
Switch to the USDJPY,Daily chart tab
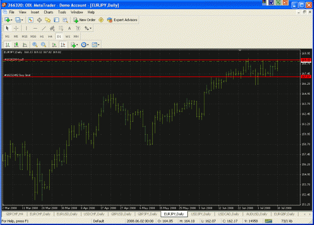click(x=201, y=214)
